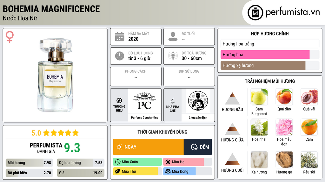Screen dimensions: 325x182
Task: Select the Cam orange note image
Action: click(x=309, y=127)
